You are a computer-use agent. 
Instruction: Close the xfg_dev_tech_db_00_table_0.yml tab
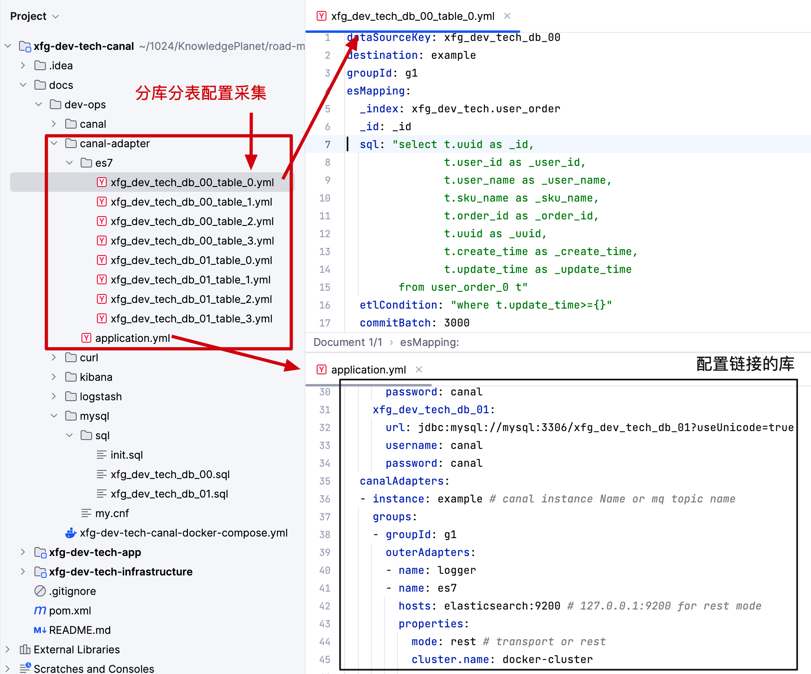pos(507,16)
